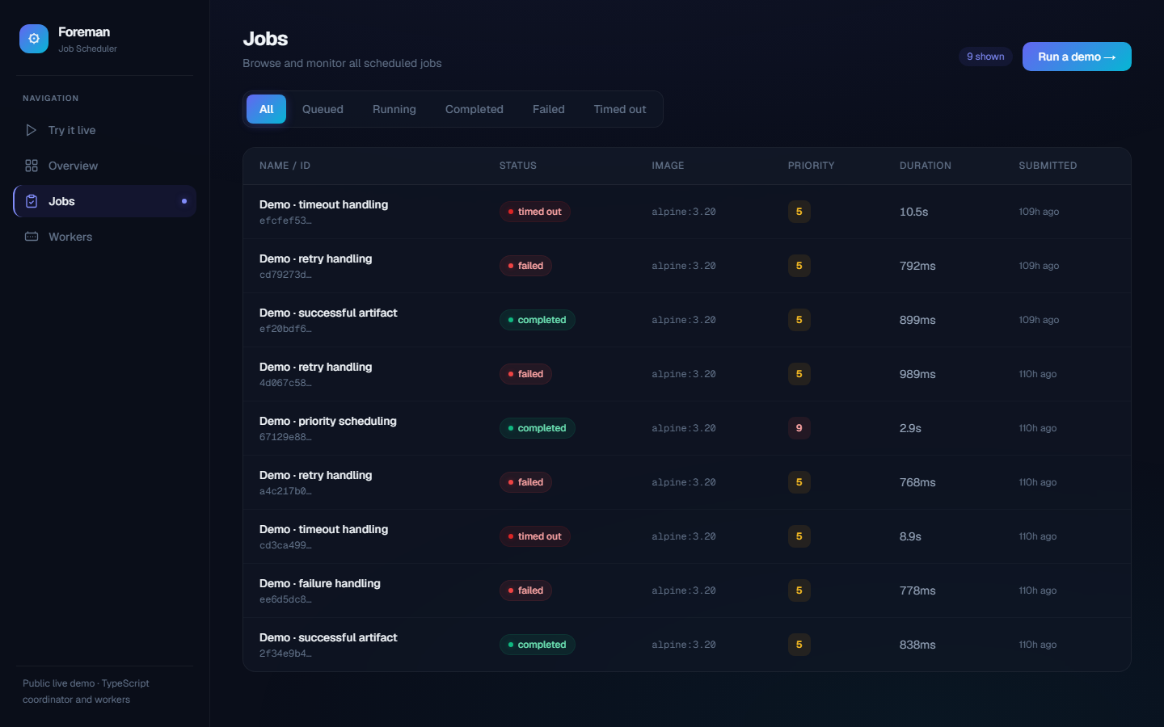
Task: Click failed status in ee6d5dc8 row
Action: point(525,590)
